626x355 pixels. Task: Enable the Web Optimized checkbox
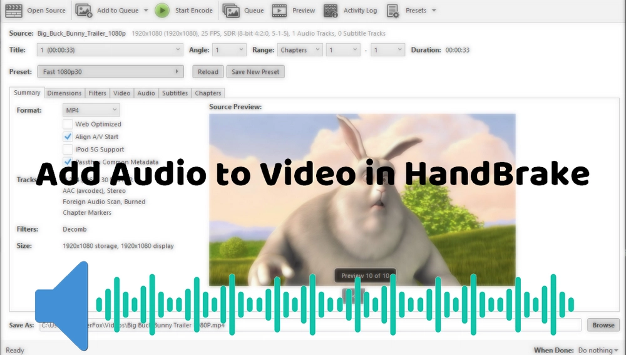68,124
